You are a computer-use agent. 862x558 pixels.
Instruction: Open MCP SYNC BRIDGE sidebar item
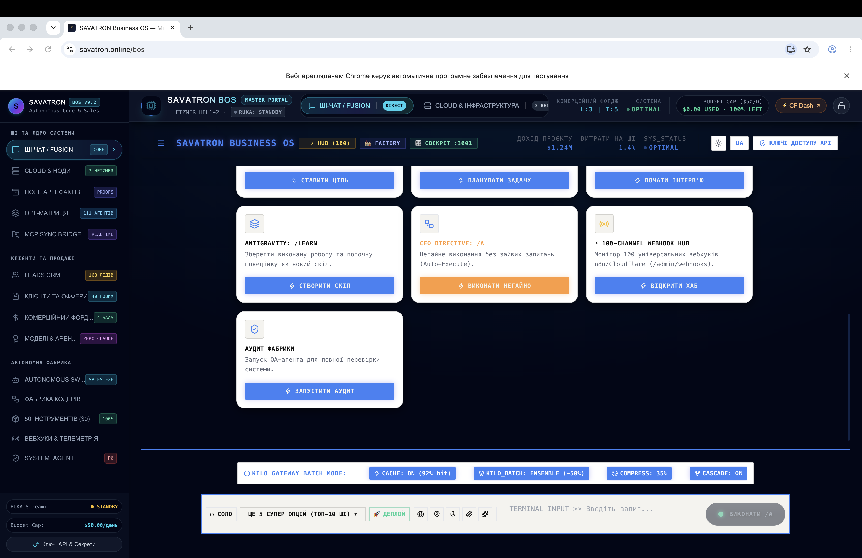pyautogui.click(x=64, y=234)
